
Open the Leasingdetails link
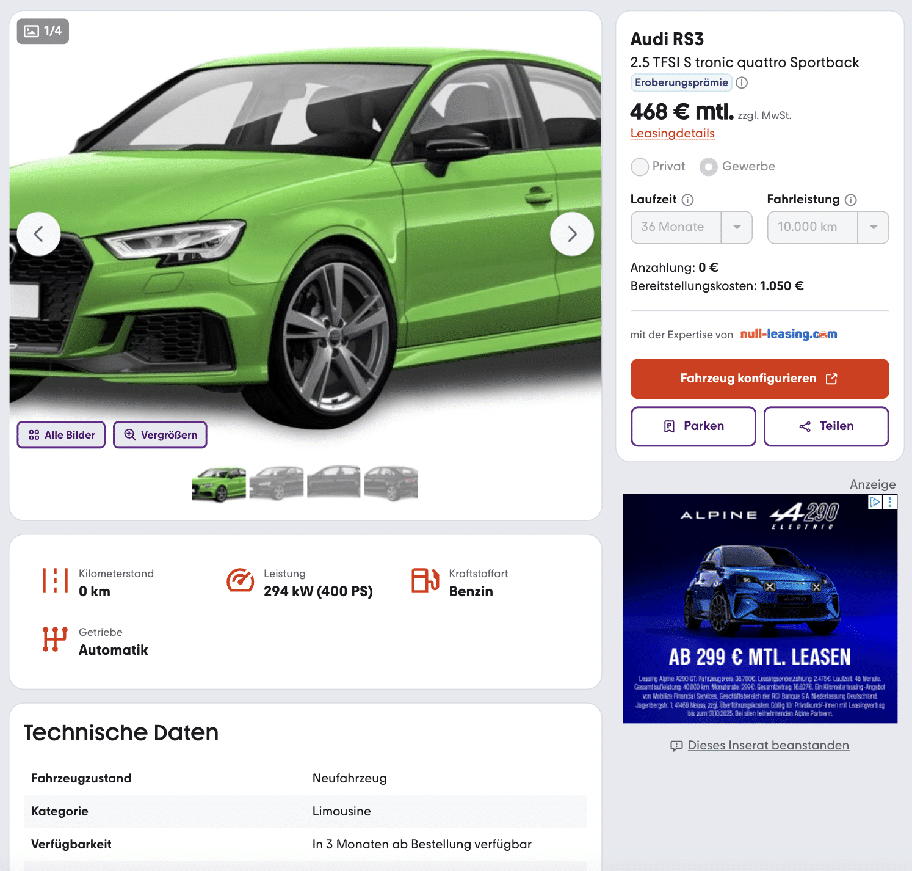(x=672, y=133)
